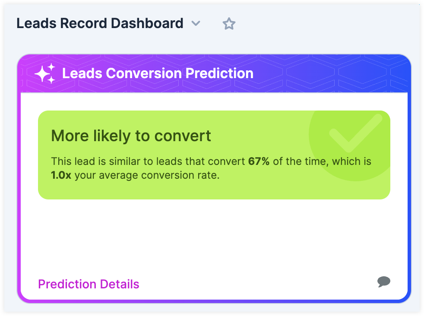This screenshot has width=424, height=316.
Task: Click the star outline to favorite the dashboard
Action: coord(229,23)
